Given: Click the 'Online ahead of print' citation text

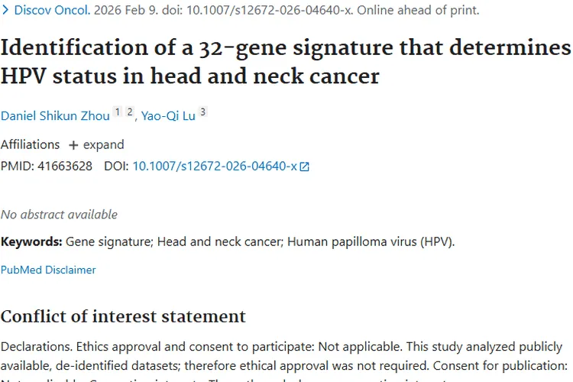Looking at the screenshot, I should click(418, 11).
